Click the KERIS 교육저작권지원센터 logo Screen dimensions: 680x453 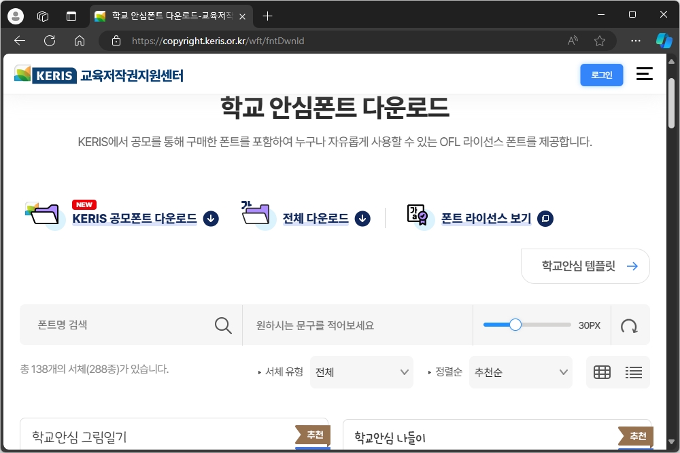click(99, 75)
